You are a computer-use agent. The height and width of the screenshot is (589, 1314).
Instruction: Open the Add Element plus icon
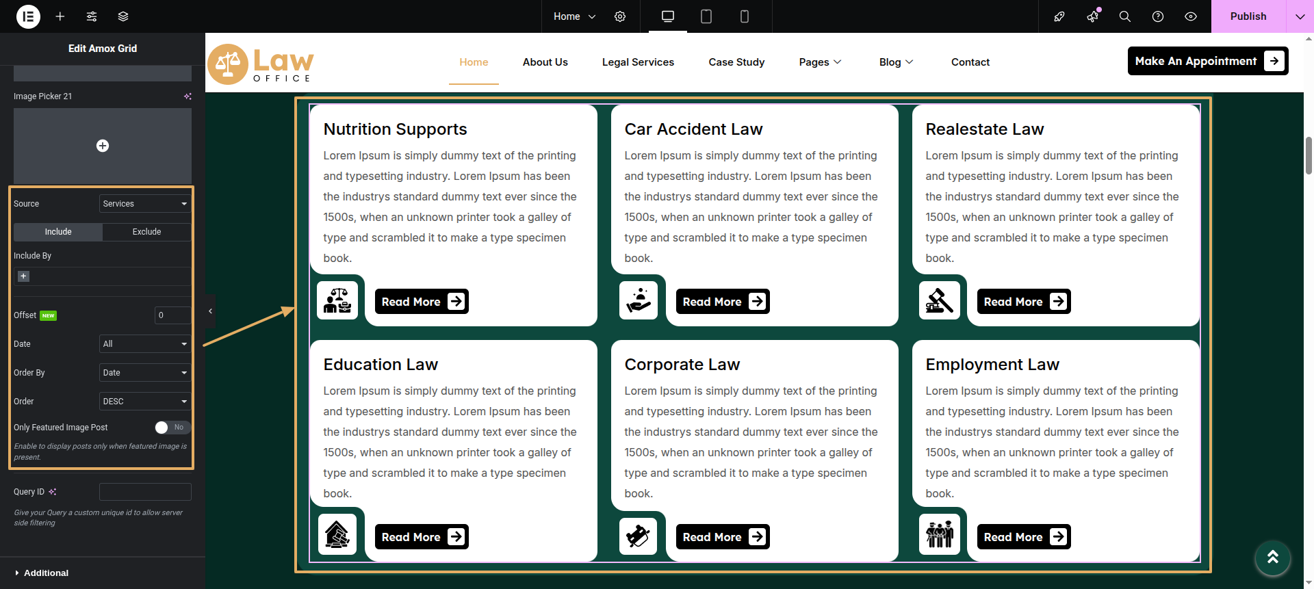click(60, 16)
